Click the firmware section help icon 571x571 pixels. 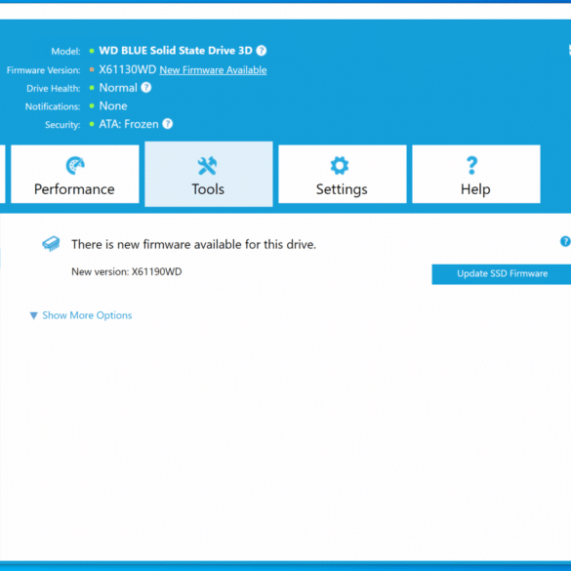(565, 241)
